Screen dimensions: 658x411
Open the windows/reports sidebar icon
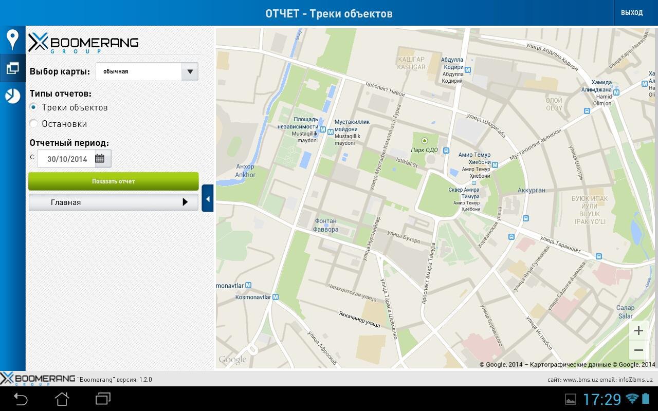[x=12, y=68]
